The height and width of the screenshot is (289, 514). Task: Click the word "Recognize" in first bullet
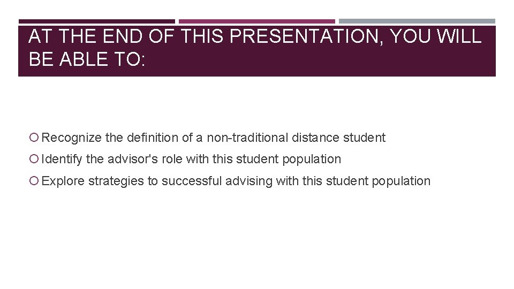click(x=71, y=138)
